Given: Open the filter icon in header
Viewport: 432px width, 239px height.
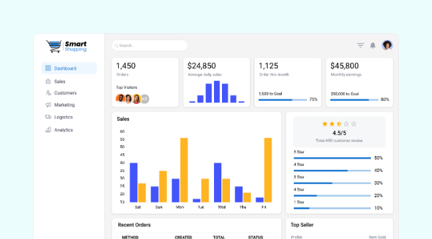Looking at the screenshot, I should click(360, 45).
